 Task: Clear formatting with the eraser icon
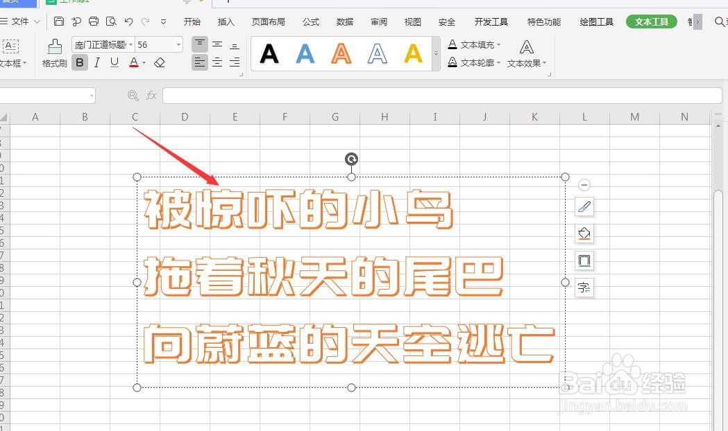pos(160,62)
